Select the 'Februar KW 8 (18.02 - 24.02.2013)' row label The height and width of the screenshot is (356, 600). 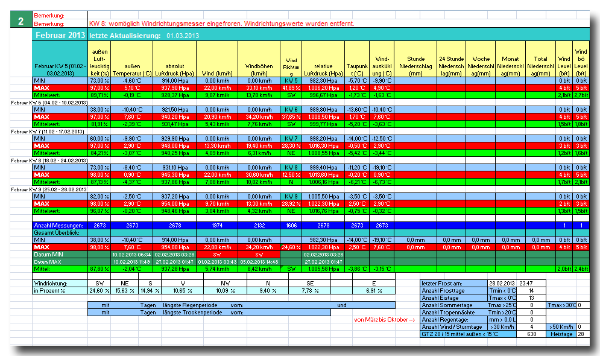coord(49,161)
